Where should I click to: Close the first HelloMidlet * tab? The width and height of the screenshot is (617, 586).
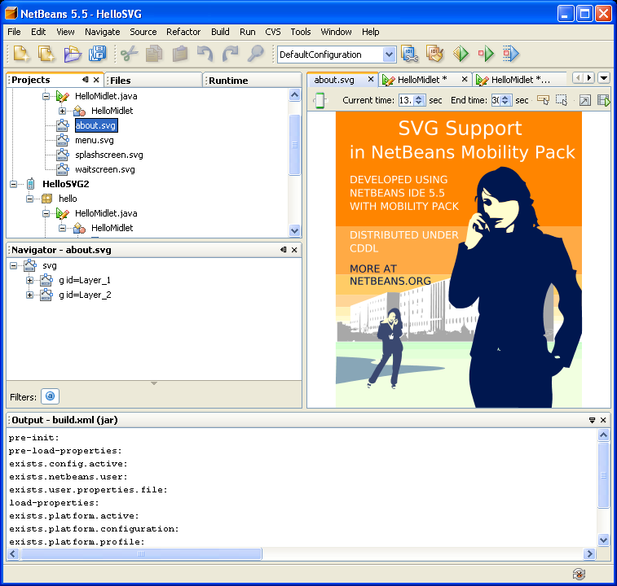[465, 80]
